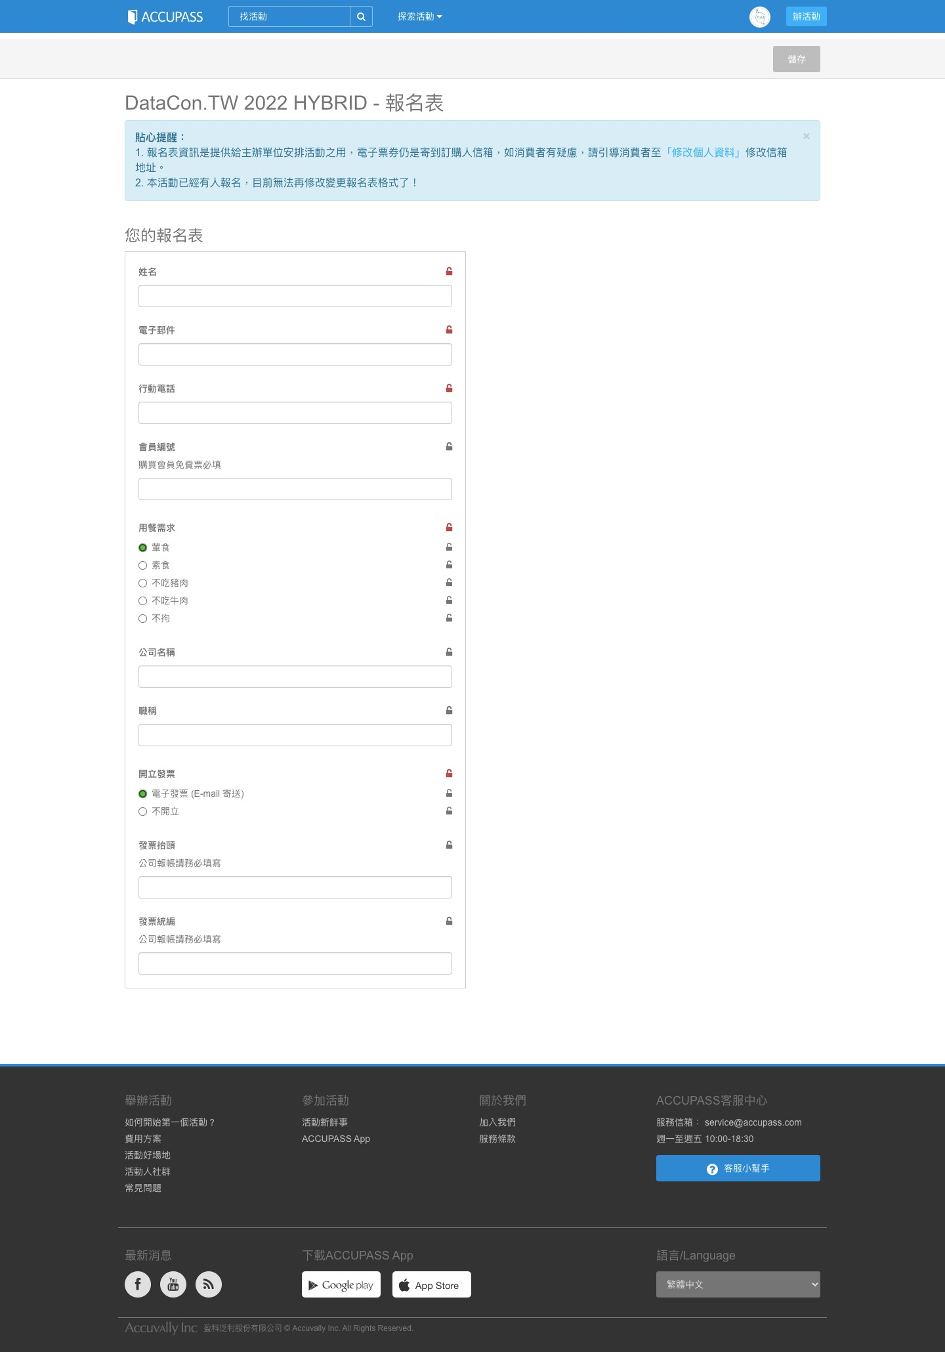The image size is (945, 1352).
Task: Dismiss the 貼心提醒 notice
Action: pos(806,137)
